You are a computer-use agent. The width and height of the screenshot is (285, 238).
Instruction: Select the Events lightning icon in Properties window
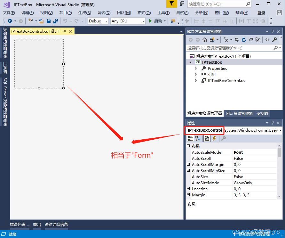(x=214, y=138)
